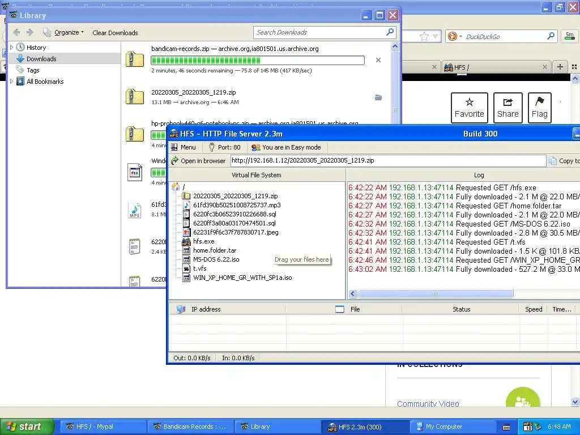
Task: Select MS-DOS 6.22.iso in file tree
Action: (x=216, y=259)
